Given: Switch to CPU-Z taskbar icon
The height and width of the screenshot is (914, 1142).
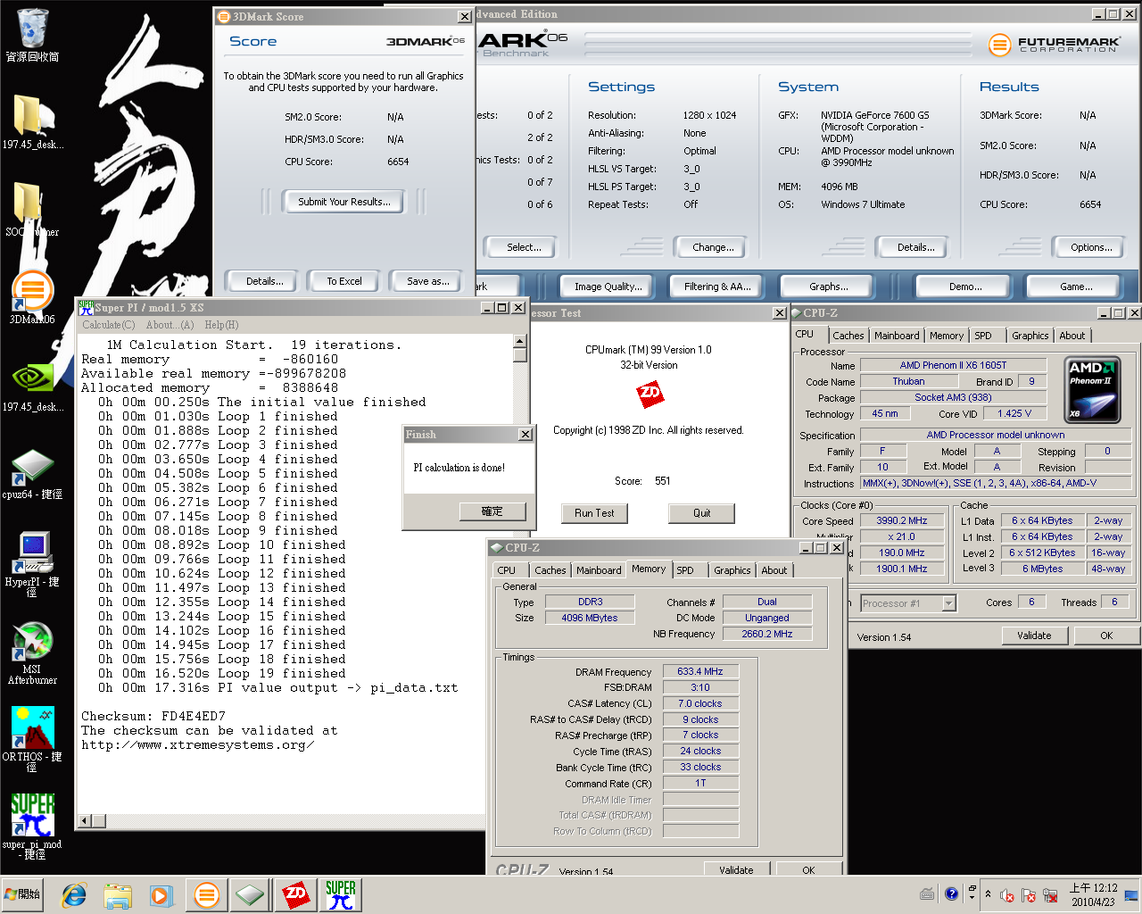Looking at the screenshot, I should click(x=251, y=895).
